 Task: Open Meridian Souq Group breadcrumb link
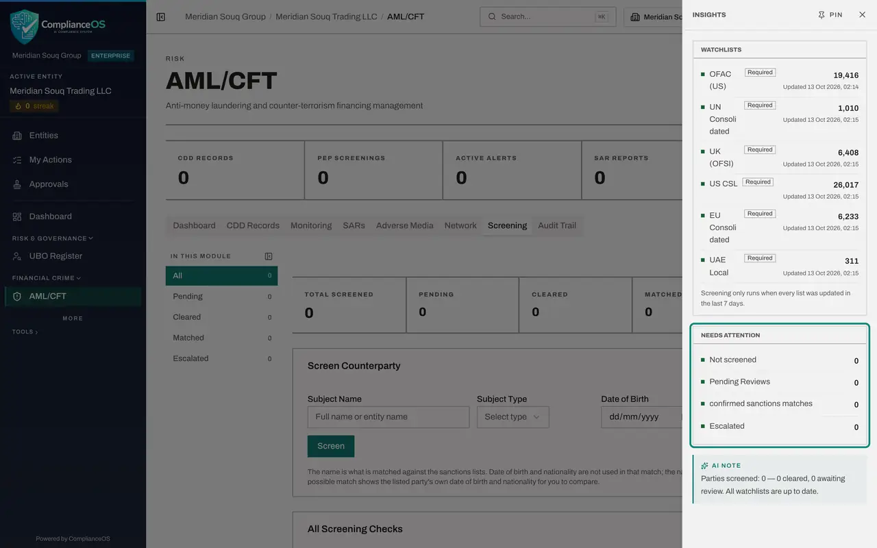[225, 16]
